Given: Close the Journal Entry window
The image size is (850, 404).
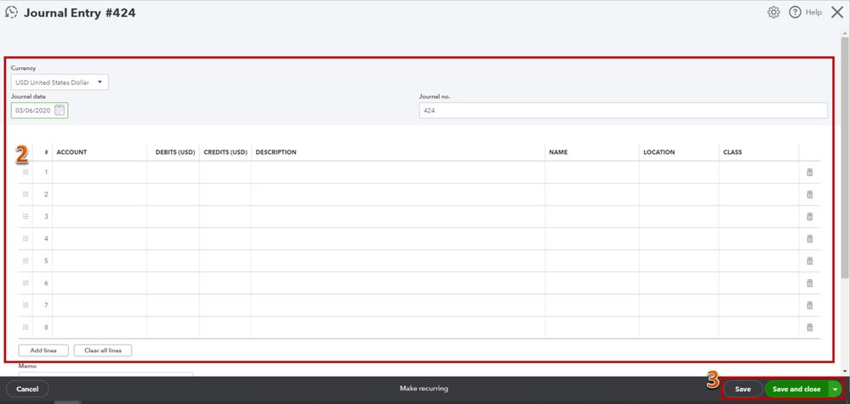Looking at the screenshot, I should tap(837, 13).
